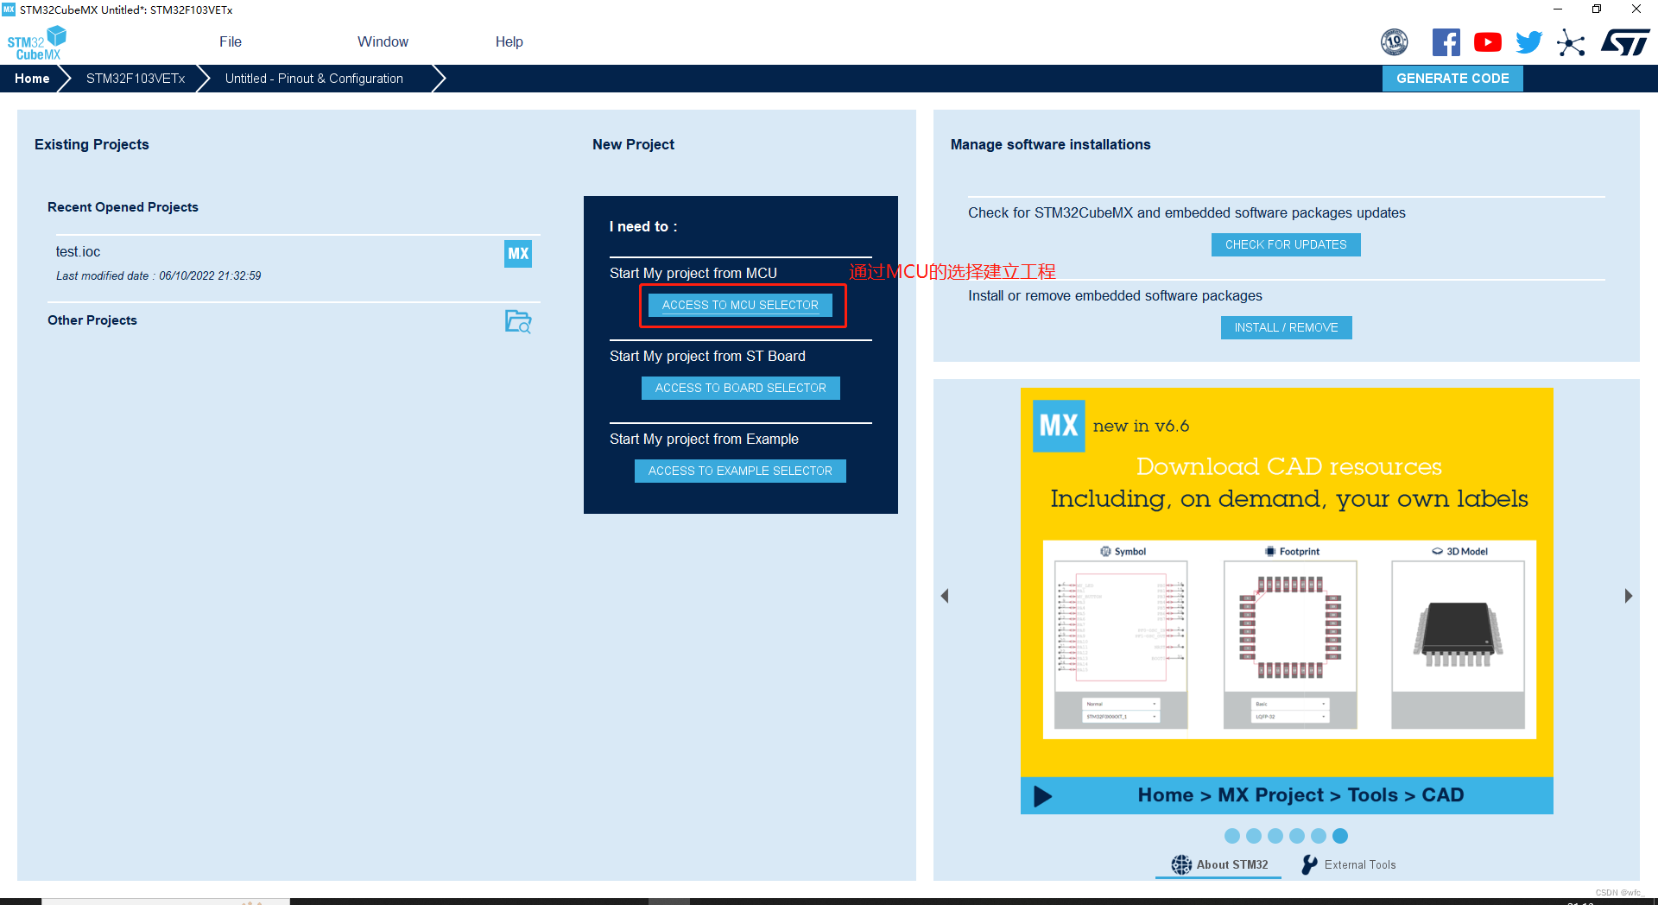Screen dimensions: 1658x905
Task: Select the sixth carousel dot
Action: [1340, 836]
